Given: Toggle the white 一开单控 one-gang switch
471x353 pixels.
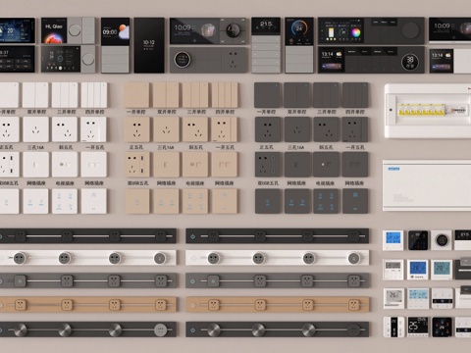Looking at the screenshot, I should point(9,95).
